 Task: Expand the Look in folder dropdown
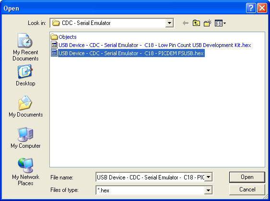pos(169,23)
